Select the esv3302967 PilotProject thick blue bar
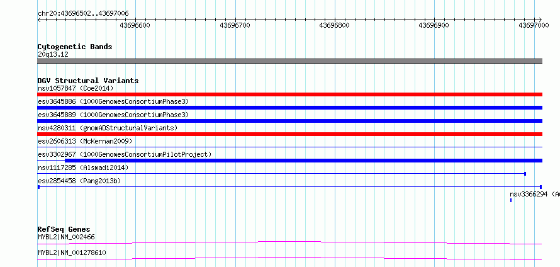The height and width of the screenshot is (267, 560). click(303, 161)
